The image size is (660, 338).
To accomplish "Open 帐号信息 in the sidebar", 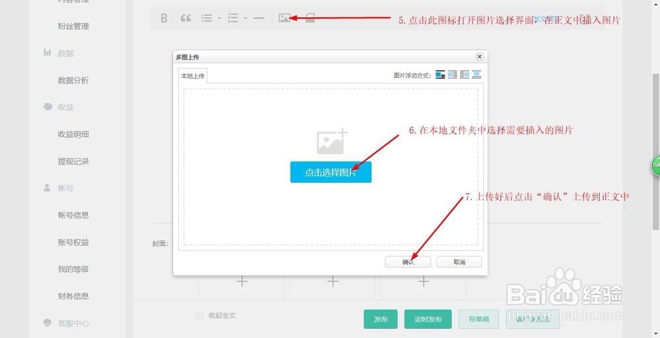I will pyautogui.click(x=73, y=215).
